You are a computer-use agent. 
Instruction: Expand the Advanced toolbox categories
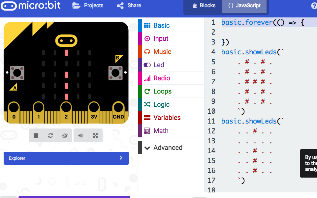[168, 148]
